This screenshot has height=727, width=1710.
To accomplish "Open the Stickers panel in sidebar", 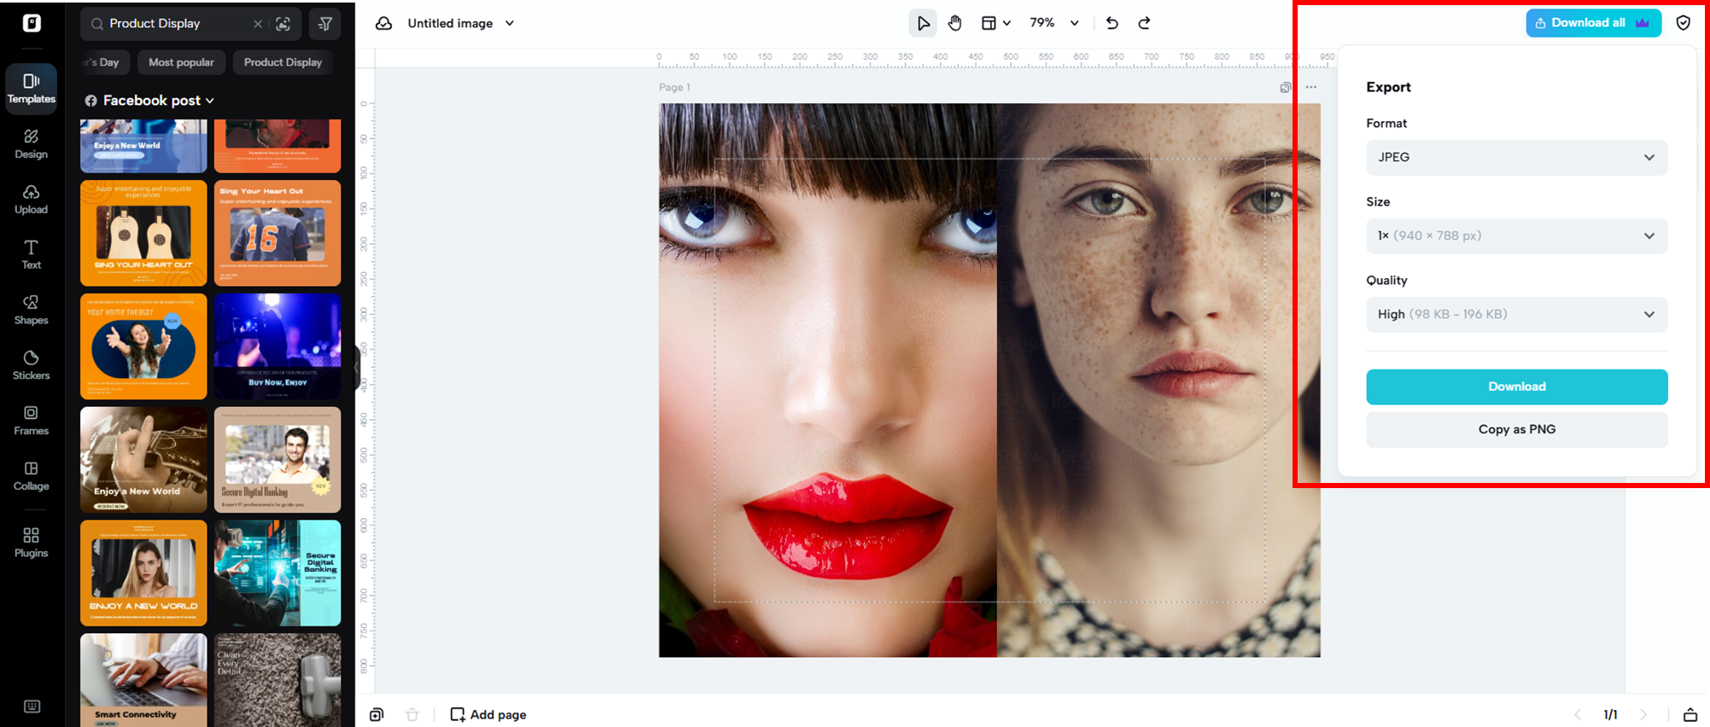I will 32,365.
